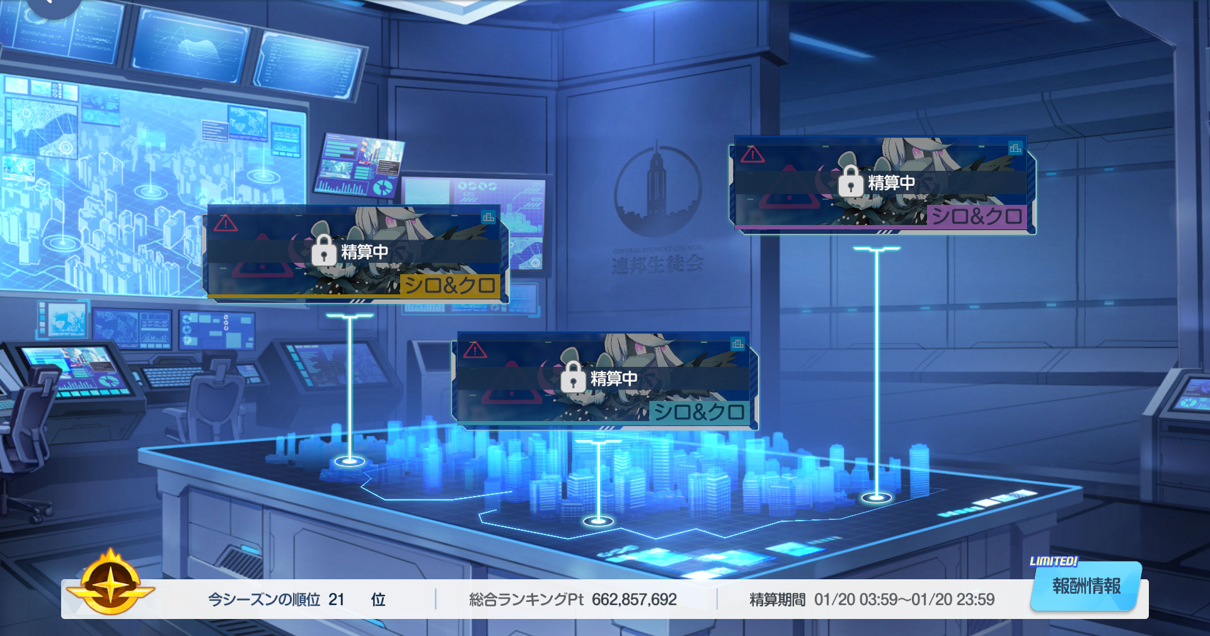
Task: Open ranking icon on purple-labeled boss card
Action: (x=1015, y=149)
